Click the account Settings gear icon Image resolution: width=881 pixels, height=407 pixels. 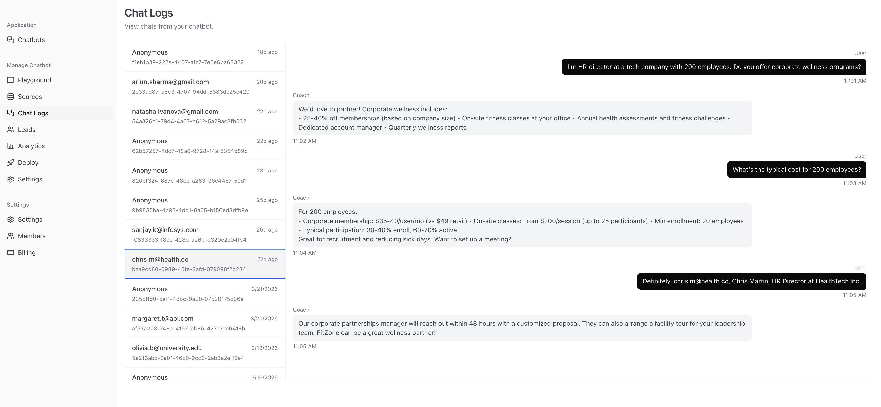point(11,220)
